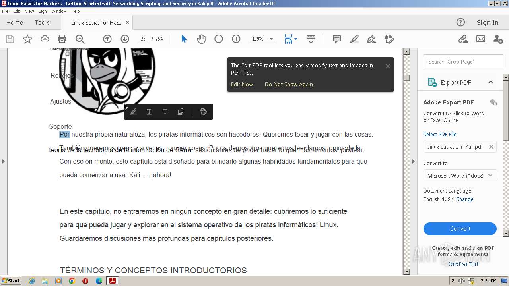The image size is (509, 286).
Task: Click the Select PDF File link
Action: [440, 135]
